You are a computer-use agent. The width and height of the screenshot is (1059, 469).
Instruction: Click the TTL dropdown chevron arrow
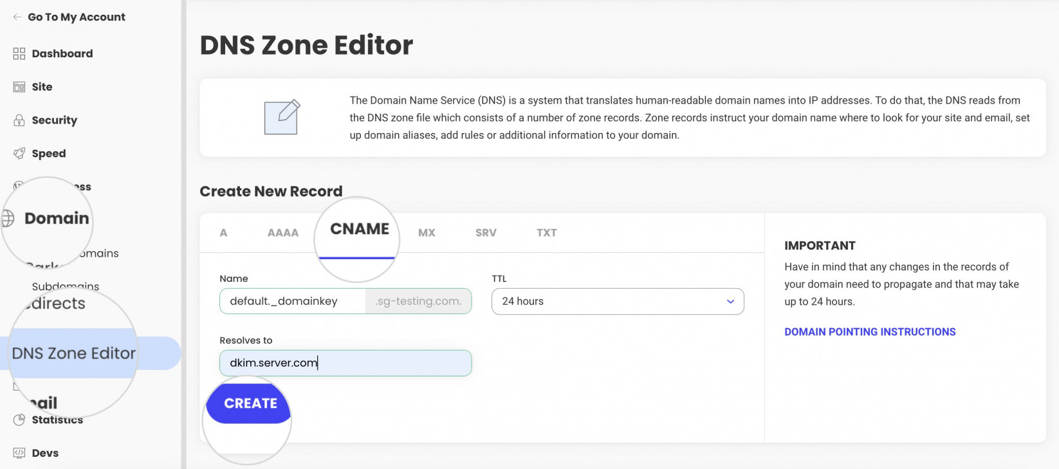(x=730, y=302)
